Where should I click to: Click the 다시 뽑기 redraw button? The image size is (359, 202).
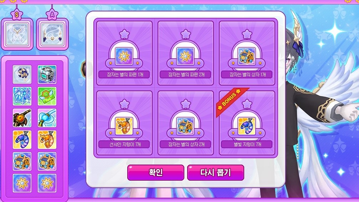215,172
